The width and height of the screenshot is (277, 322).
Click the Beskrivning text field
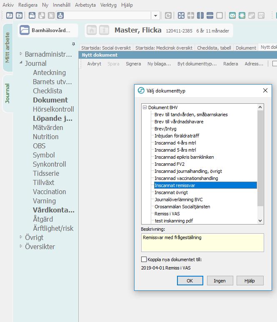(x=202, y=242)
